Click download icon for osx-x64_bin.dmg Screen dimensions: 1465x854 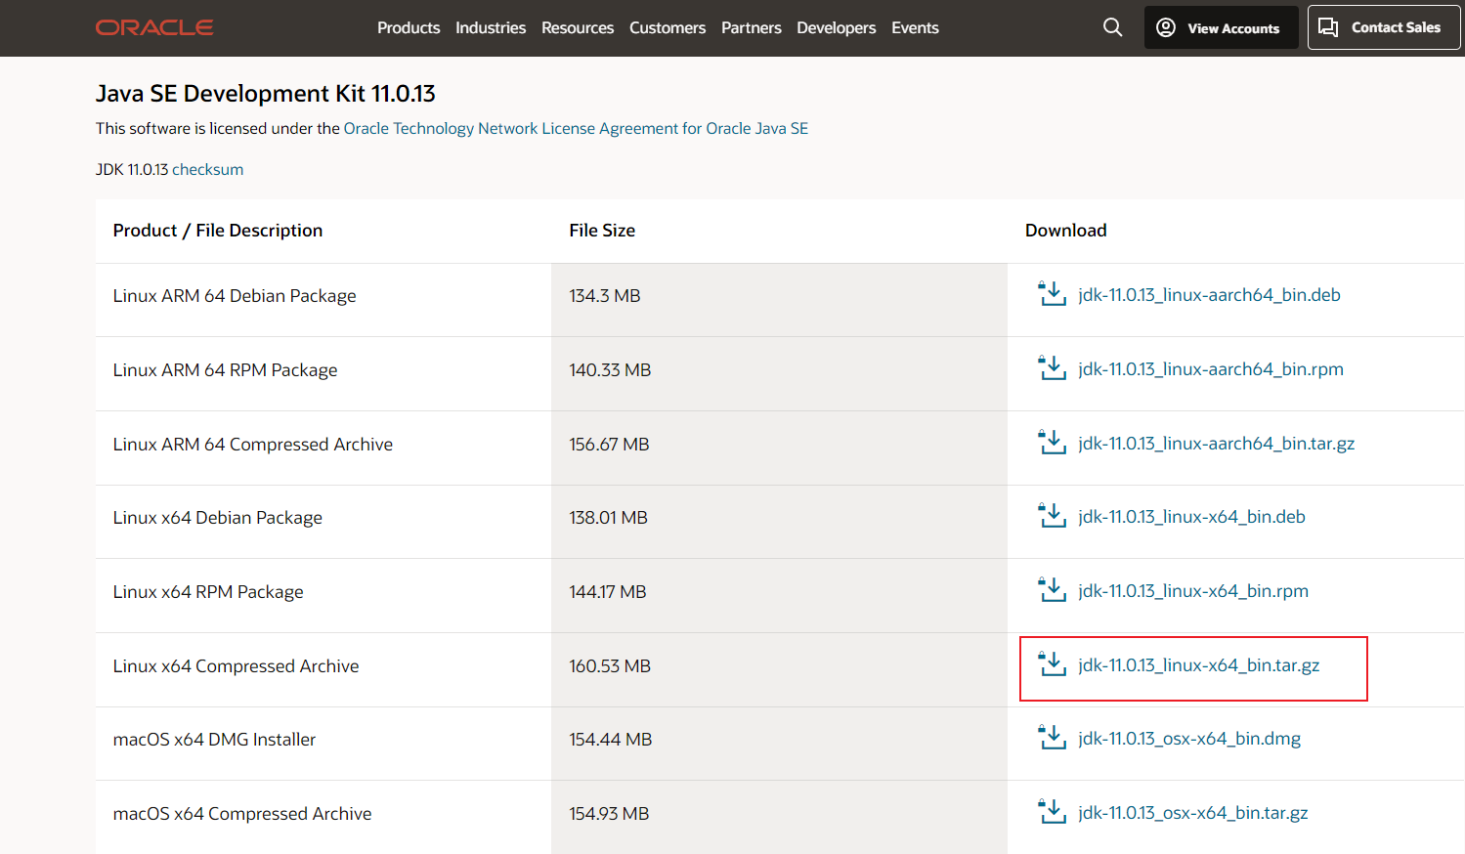tap(1053, 738)
